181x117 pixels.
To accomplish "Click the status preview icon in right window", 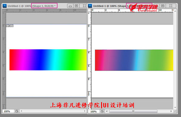I will coord(102,111).
